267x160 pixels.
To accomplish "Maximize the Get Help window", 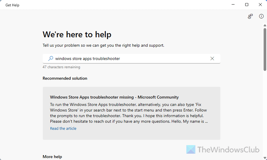I will coord(247,5).
